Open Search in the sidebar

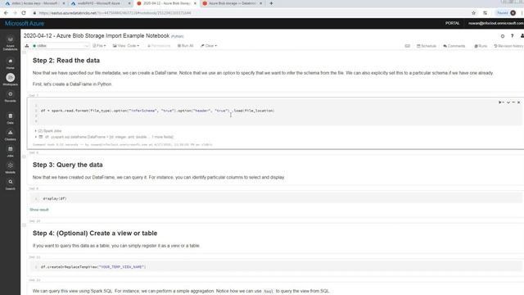click(10, 184)
